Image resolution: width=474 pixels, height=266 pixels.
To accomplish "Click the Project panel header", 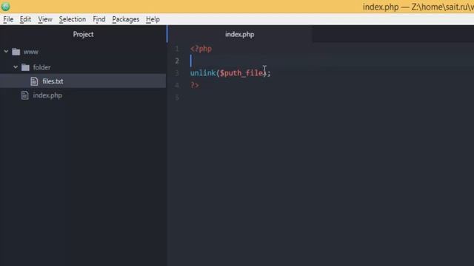I will click(83, 34).
